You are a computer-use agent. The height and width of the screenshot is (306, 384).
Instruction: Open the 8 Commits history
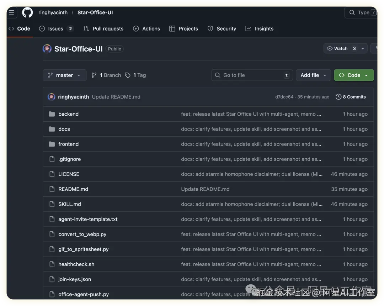[351, 97]
